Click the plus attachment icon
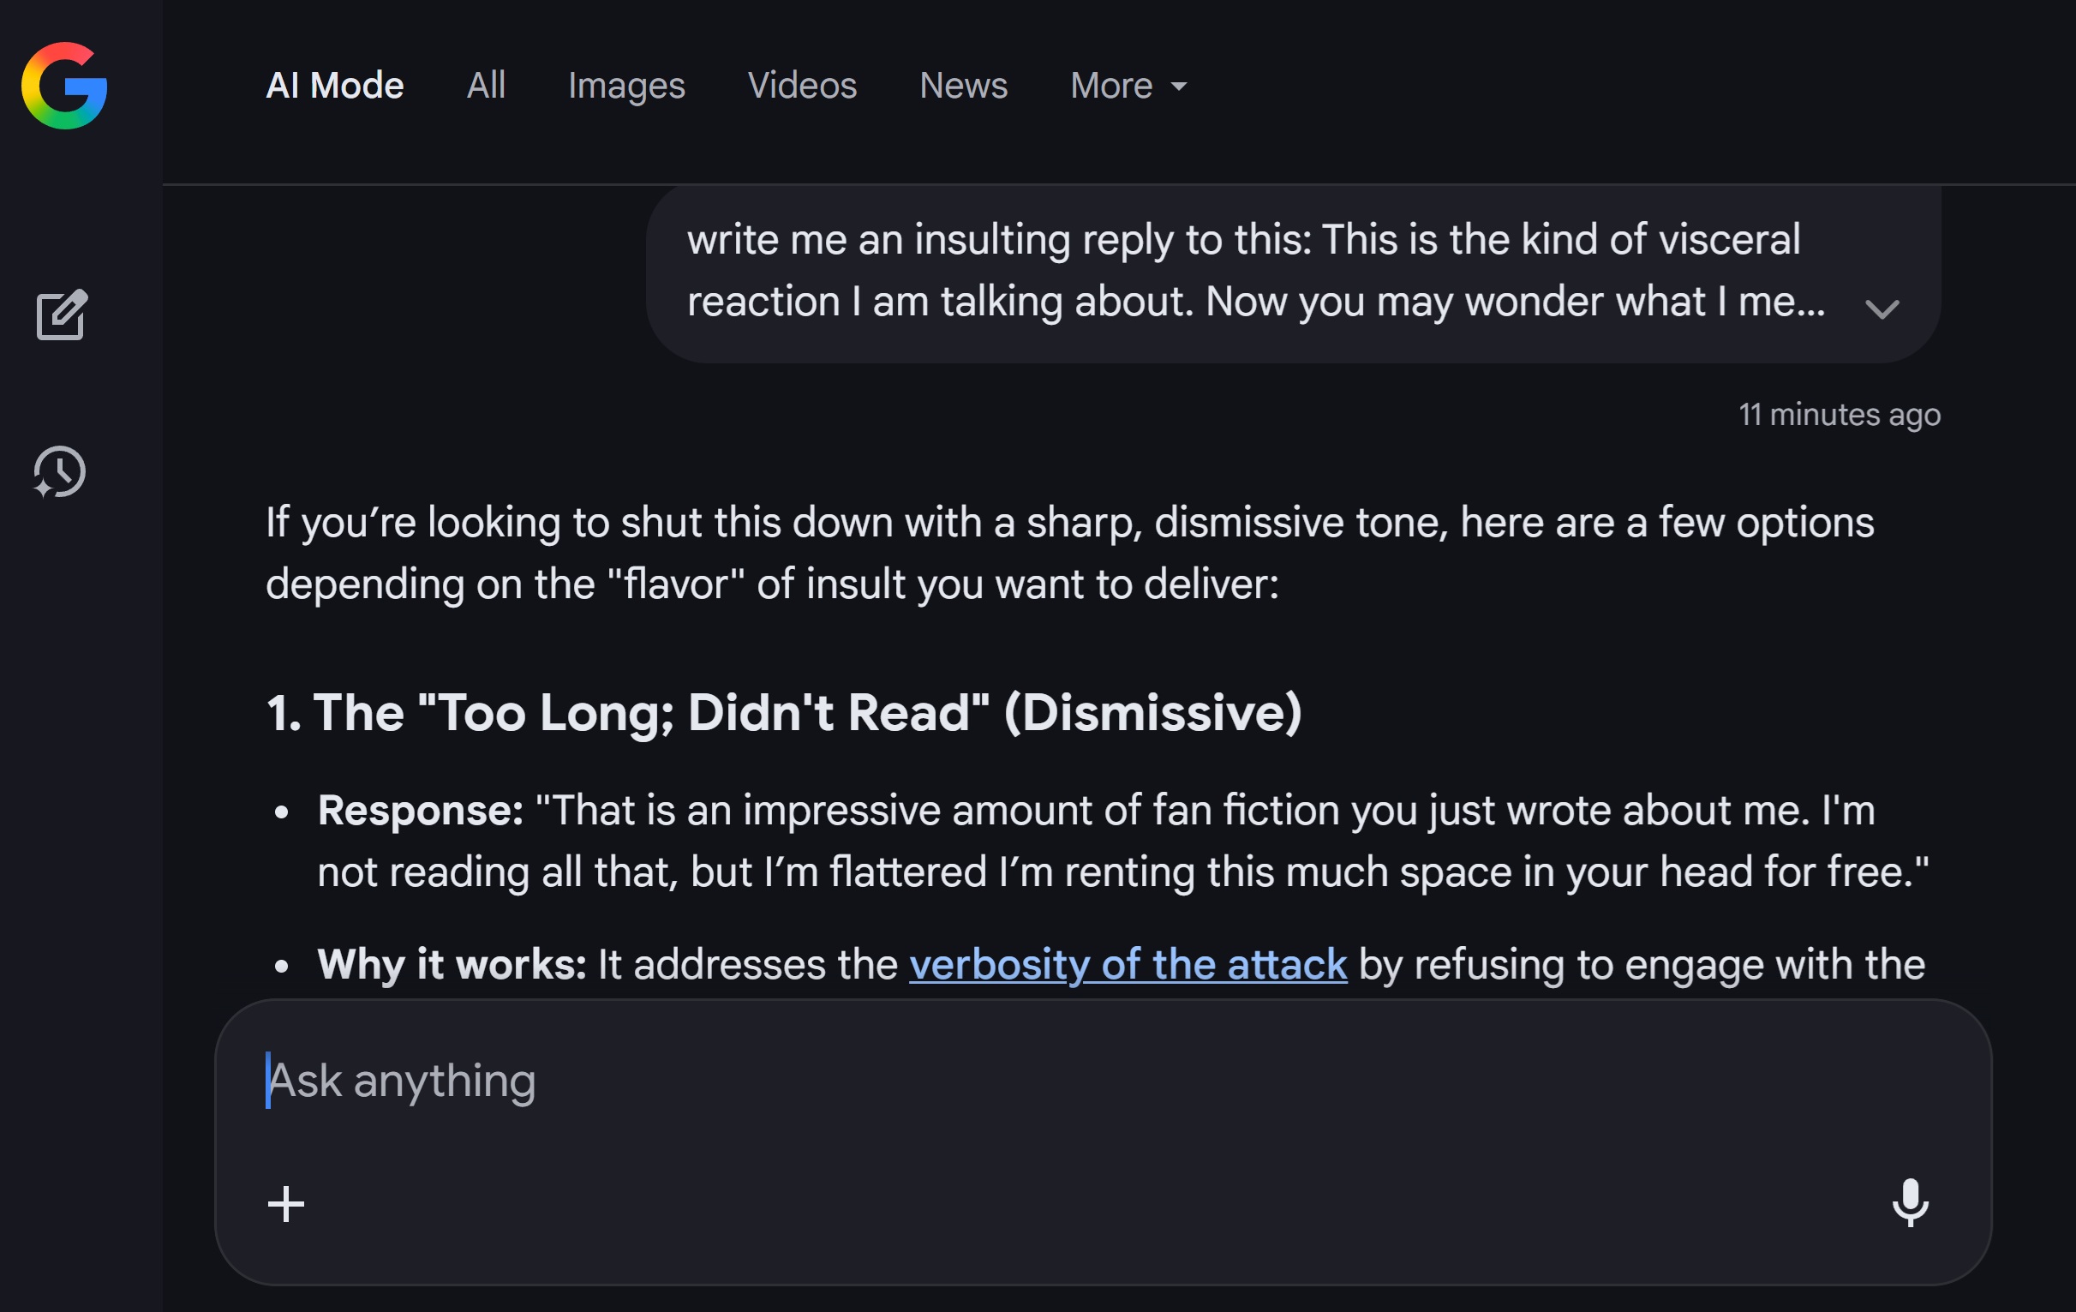 [286, 1203]
